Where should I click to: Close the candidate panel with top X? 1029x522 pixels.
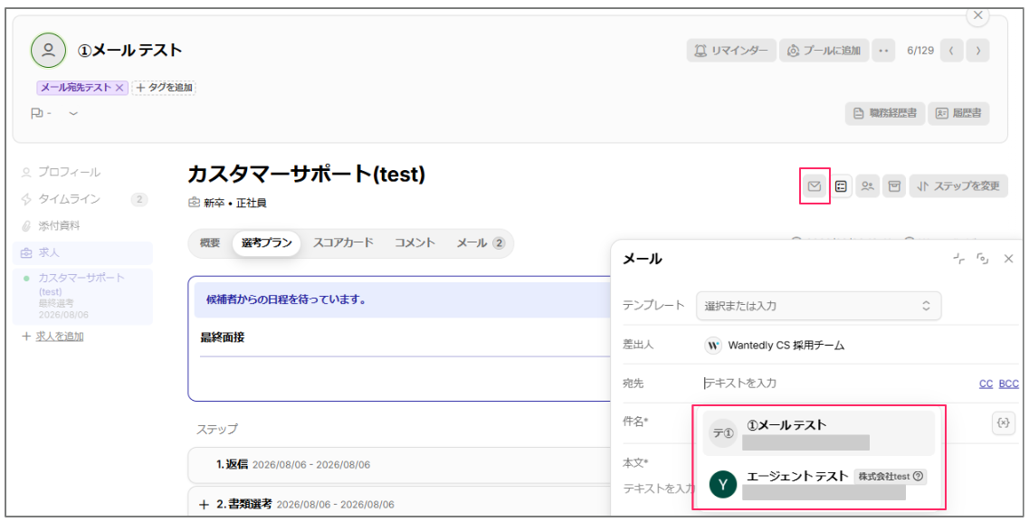pos(977,15)
